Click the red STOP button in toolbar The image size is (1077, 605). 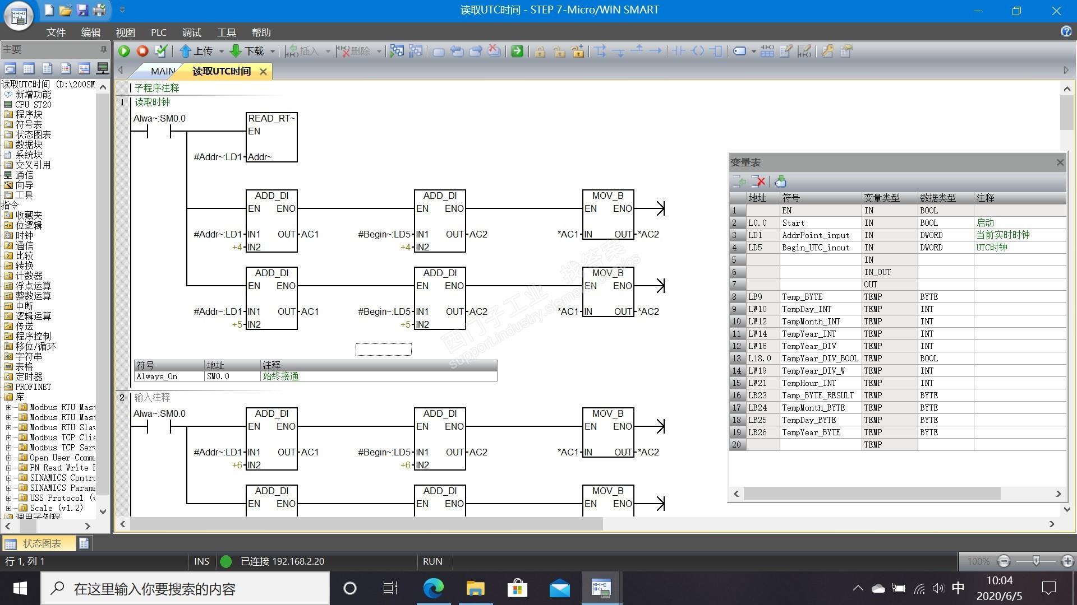[142, 52]
